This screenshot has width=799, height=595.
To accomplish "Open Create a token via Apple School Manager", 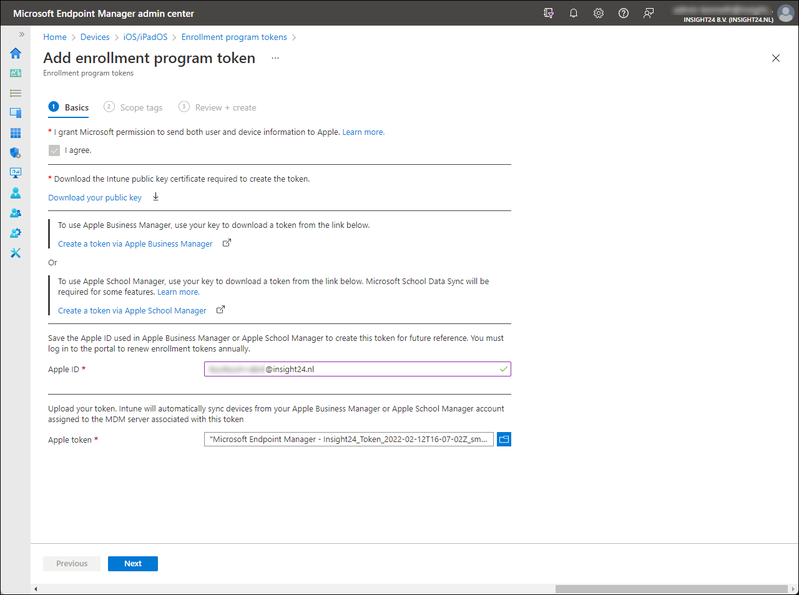I will click(132, 310).
